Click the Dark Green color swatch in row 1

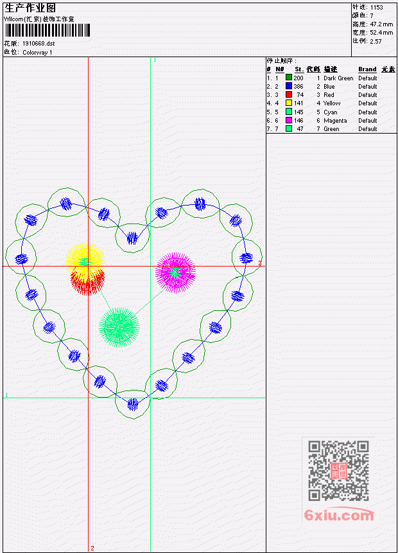[x=289, y=78]
